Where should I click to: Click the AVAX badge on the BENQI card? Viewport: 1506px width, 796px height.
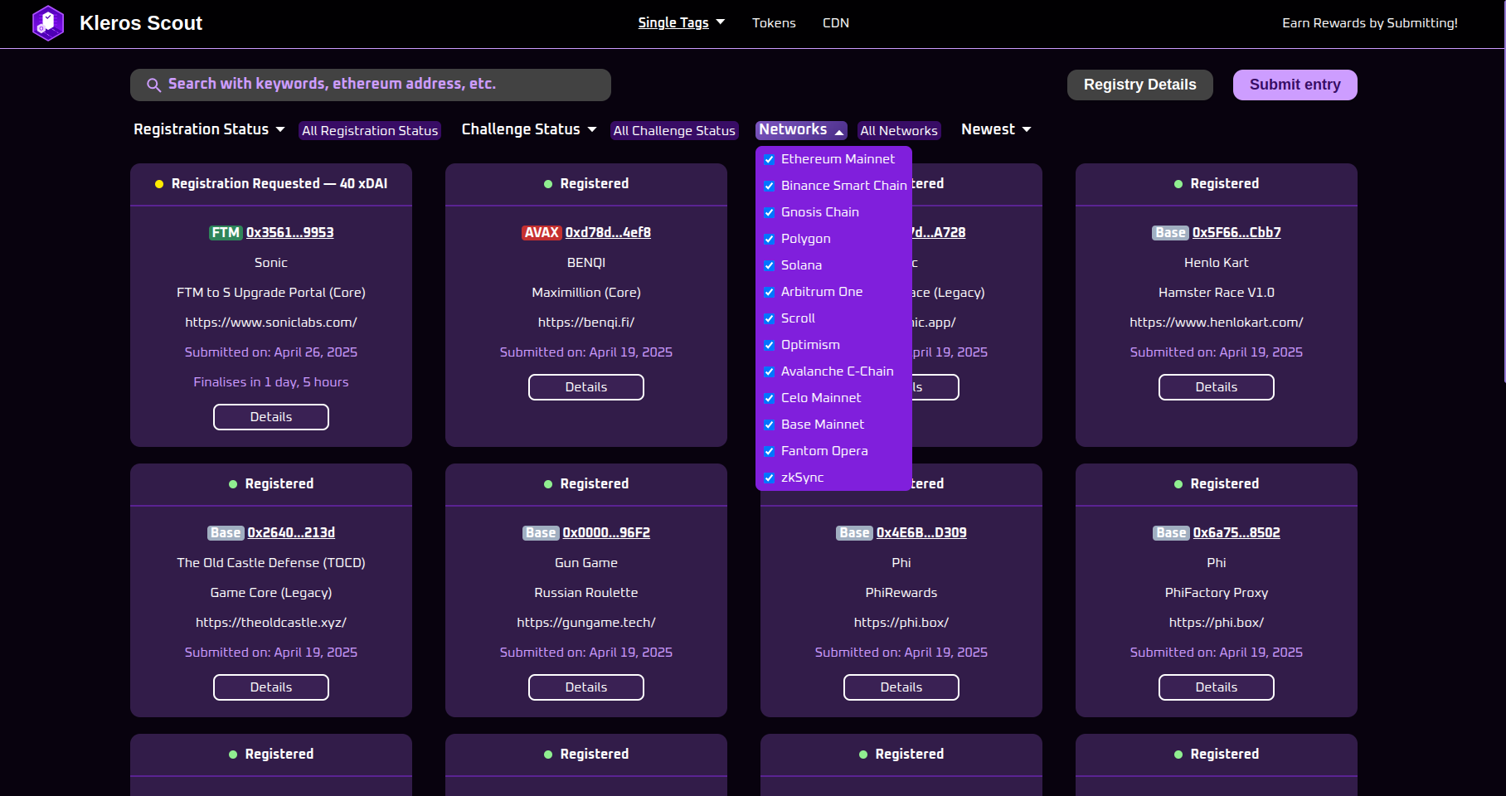coord(542,232)
